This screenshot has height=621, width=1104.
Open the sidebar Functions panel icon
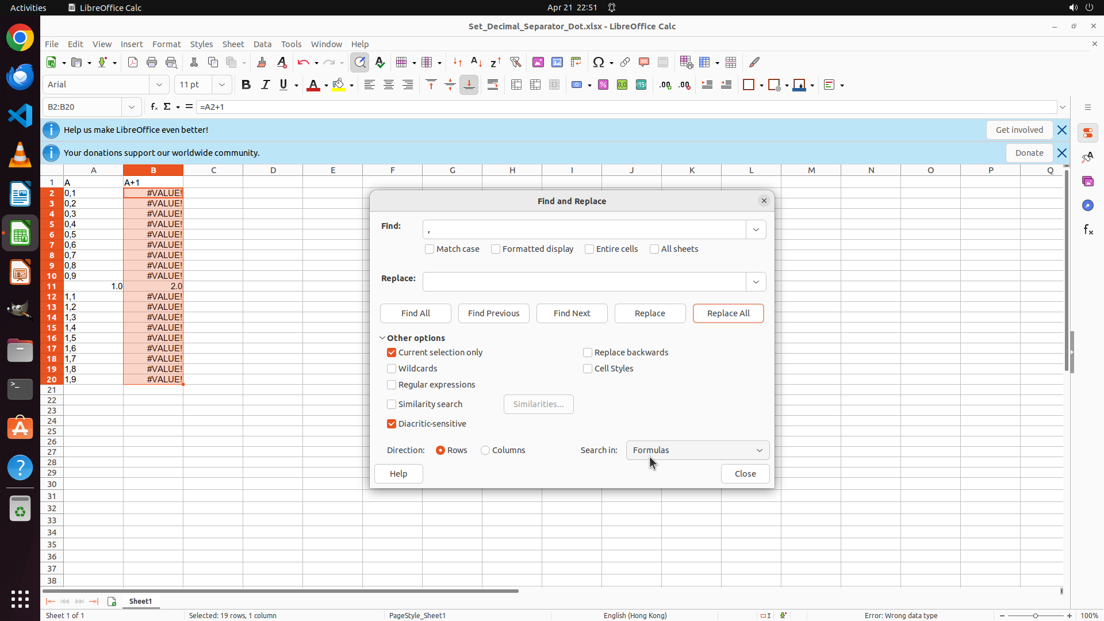1088,230
